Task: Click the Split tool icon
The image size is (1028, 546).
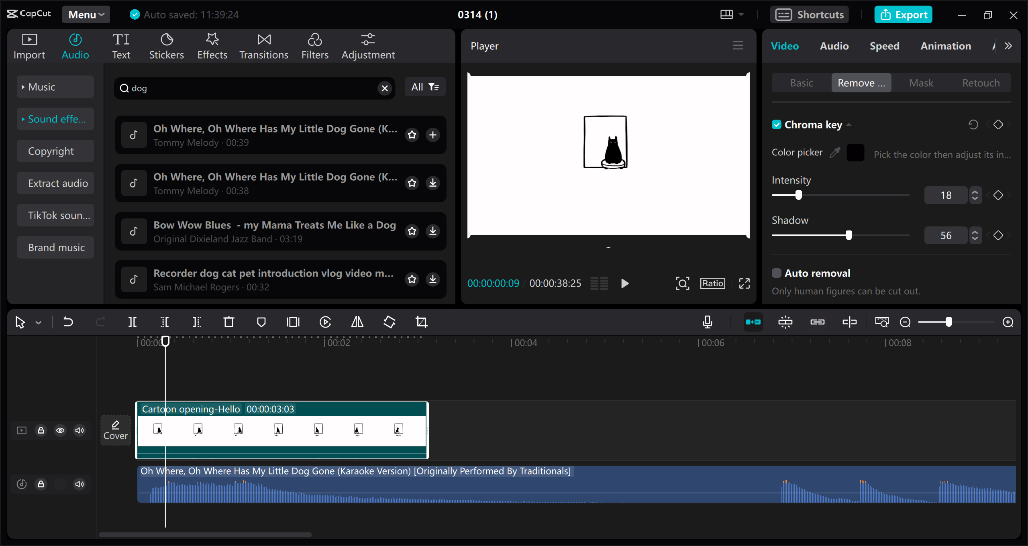Action: coord(133,322)
